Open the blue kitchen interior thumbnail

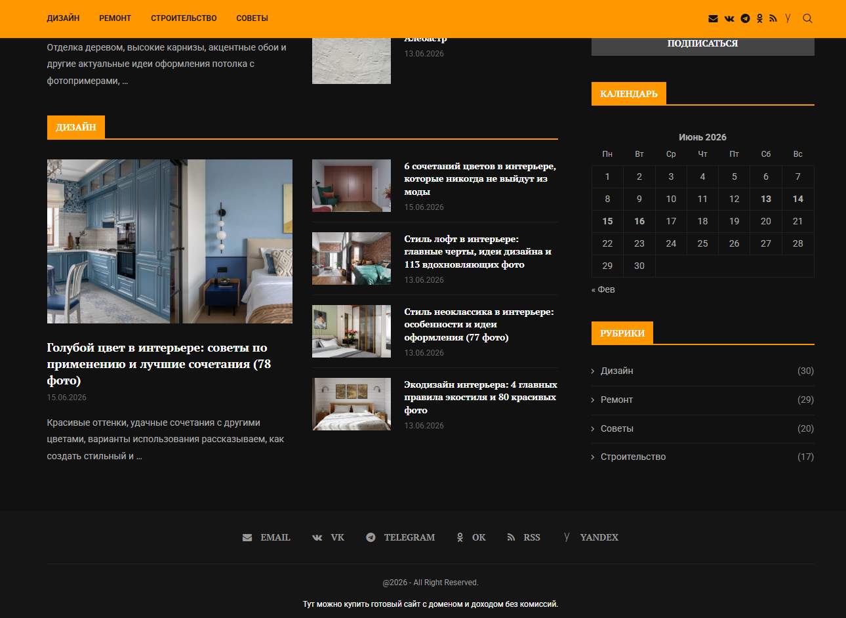170,241
